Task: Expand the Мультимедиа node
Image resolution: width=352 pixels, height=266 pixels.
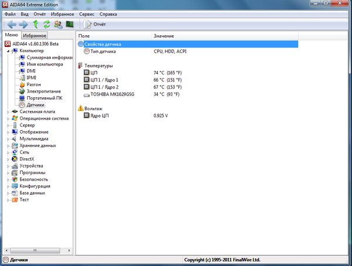Action: pyautogui.click(x=8, y=139)
